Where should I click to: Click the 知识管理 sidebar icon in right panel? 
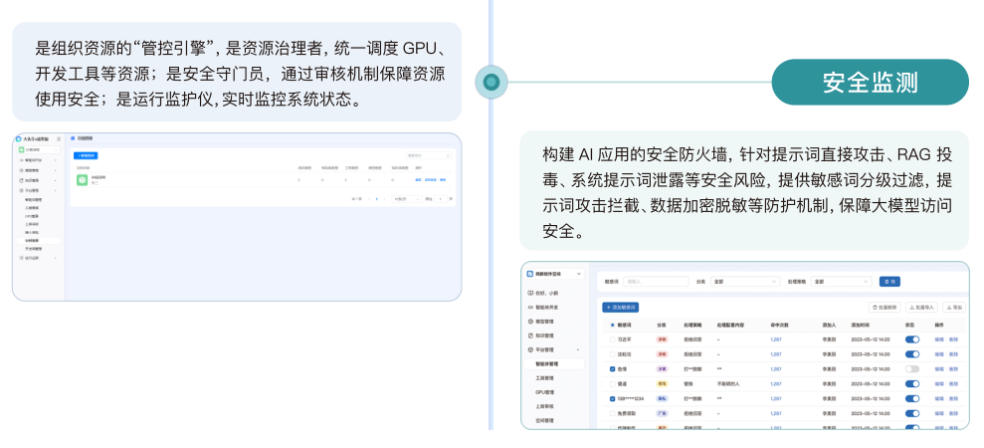pyautogui.click(x=528, y=336)
